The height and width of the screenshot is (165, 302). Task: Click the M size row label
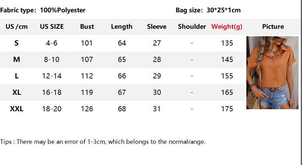(16, 60)
